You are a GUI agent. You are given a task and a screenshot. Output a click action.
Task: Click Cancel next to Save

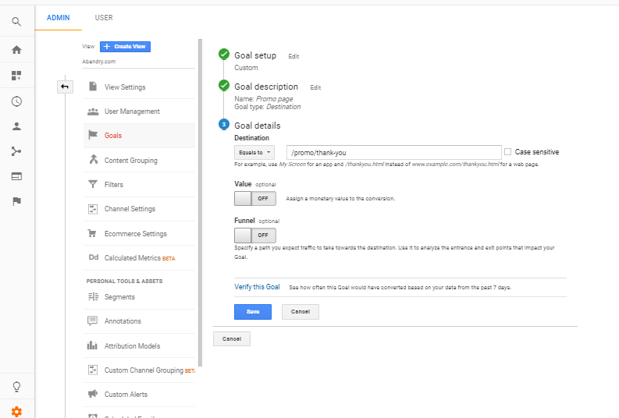(x=301, y=311)
